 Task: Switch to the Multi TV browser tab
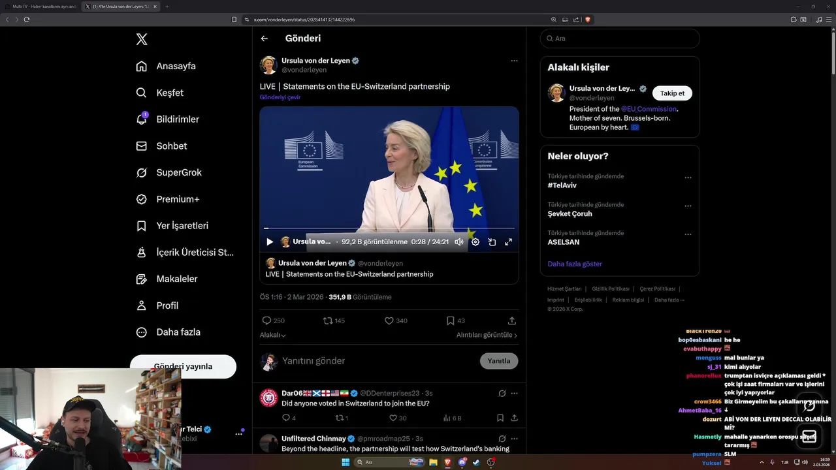41,7
